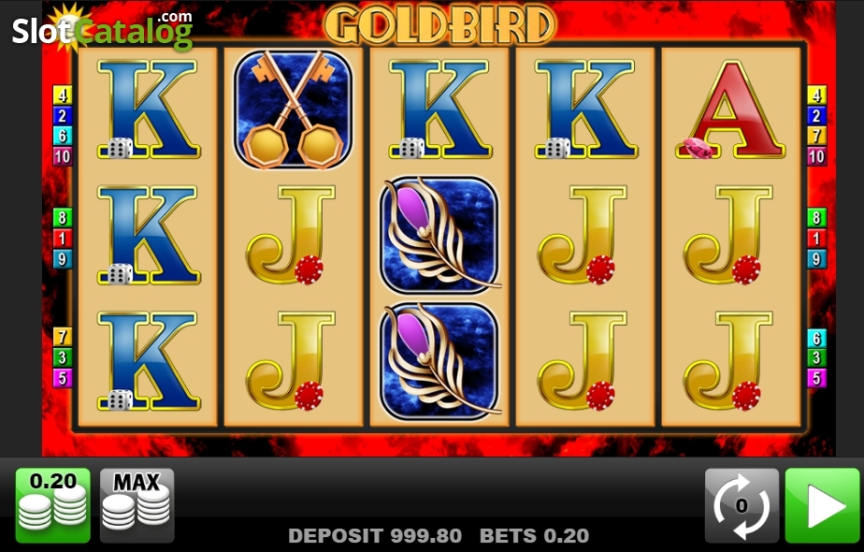Open the autoplay spin counter button
Viewport: 864px width, 552px height.
742,505
